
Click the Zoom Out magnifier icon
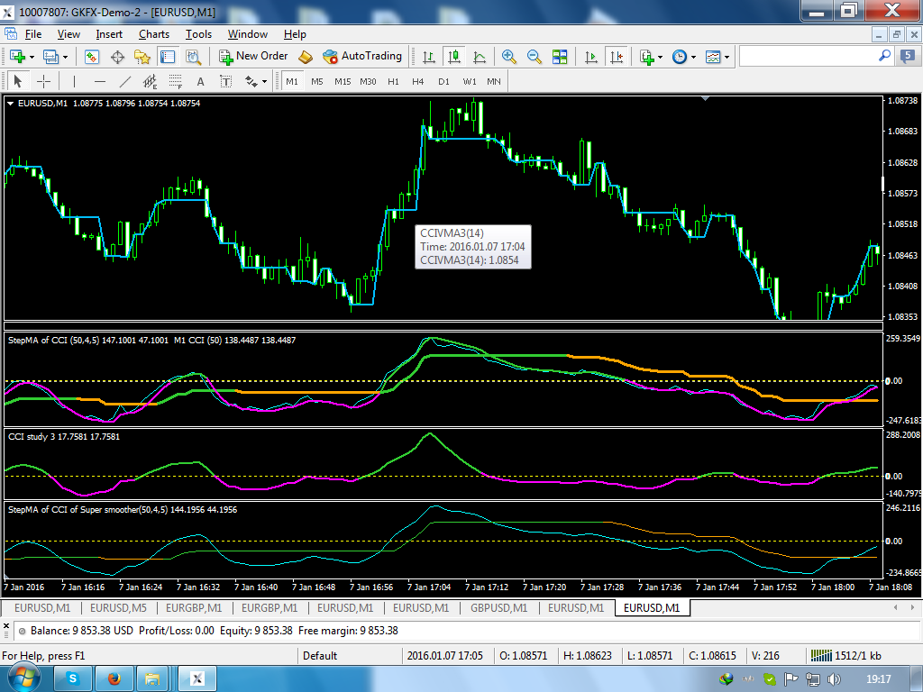click(x=535, y=57)
